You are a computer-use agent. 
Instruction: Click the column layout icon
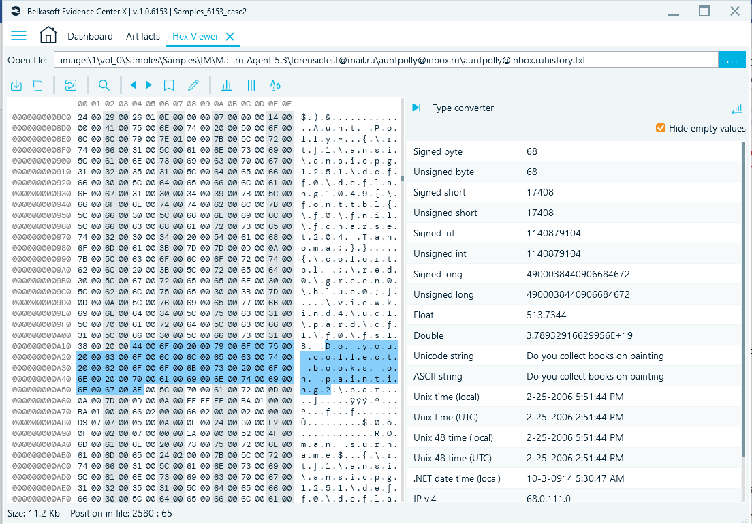251,85
